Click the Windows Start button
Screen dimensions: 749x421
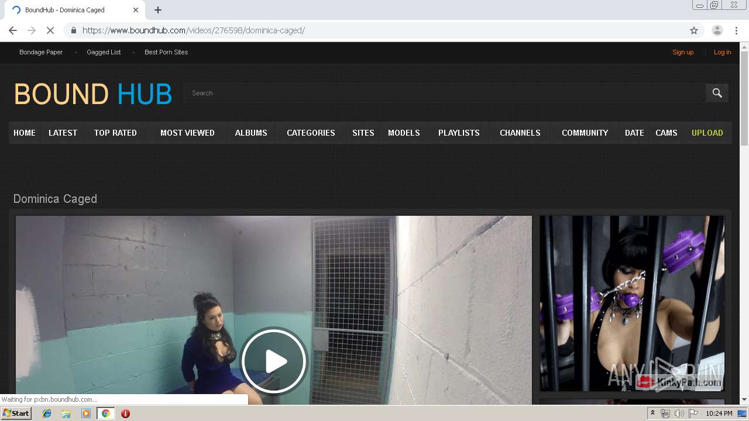16,413
